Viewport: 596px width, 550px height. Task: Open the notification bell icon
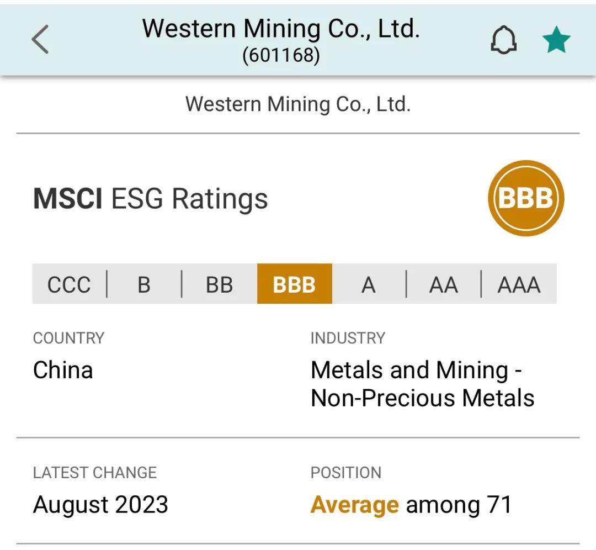(504, 40)
